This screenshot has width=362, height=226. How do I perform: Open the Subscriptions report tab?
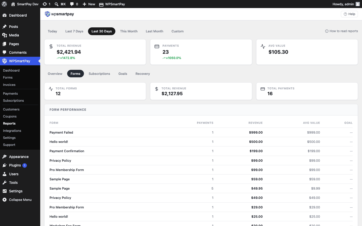[99, 74]
